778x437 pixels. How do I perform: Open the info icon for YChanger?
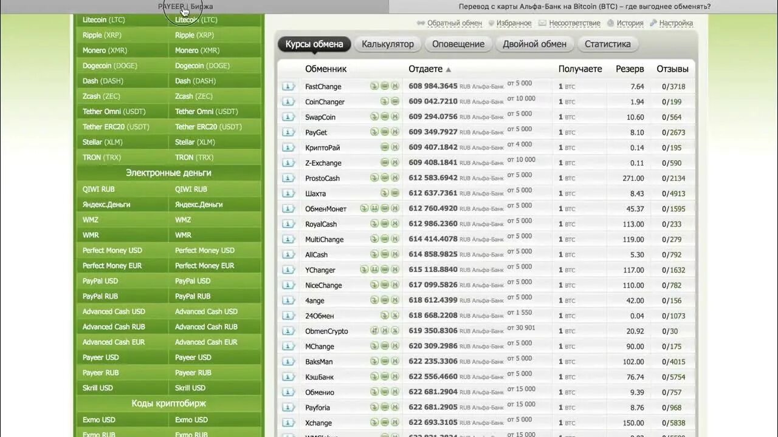(288, 270)
